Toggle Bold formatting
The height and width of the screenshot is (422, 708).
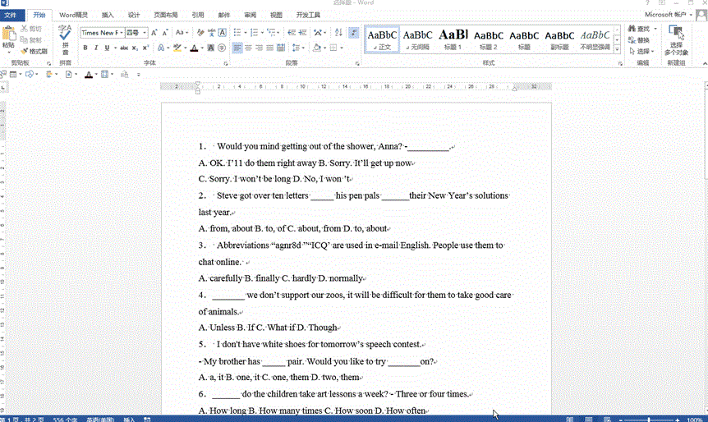pos(85,48)
